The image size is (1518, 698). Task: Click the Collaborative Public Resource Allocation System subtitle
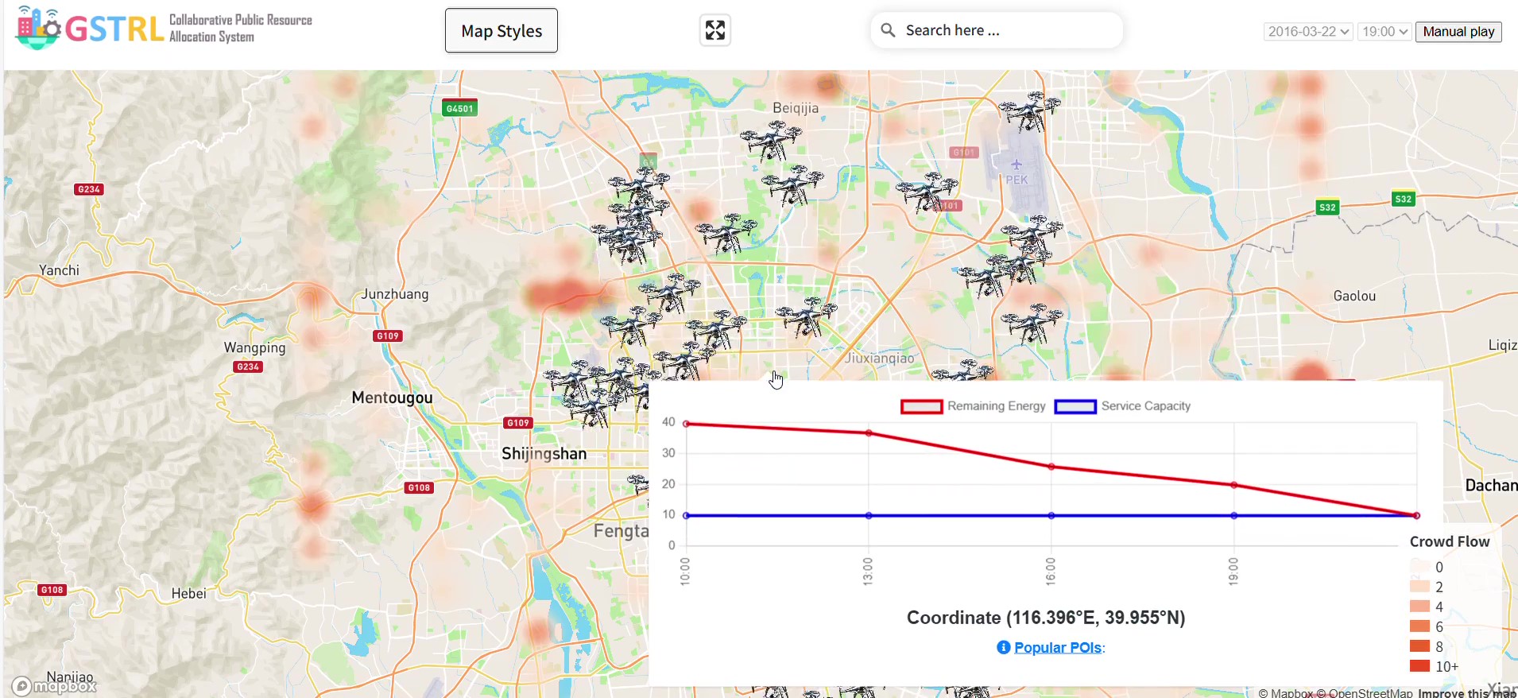(x=241, y=28)
